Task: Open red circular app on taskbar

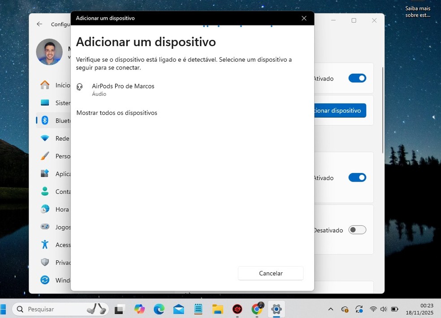Action: pos(238,309)
